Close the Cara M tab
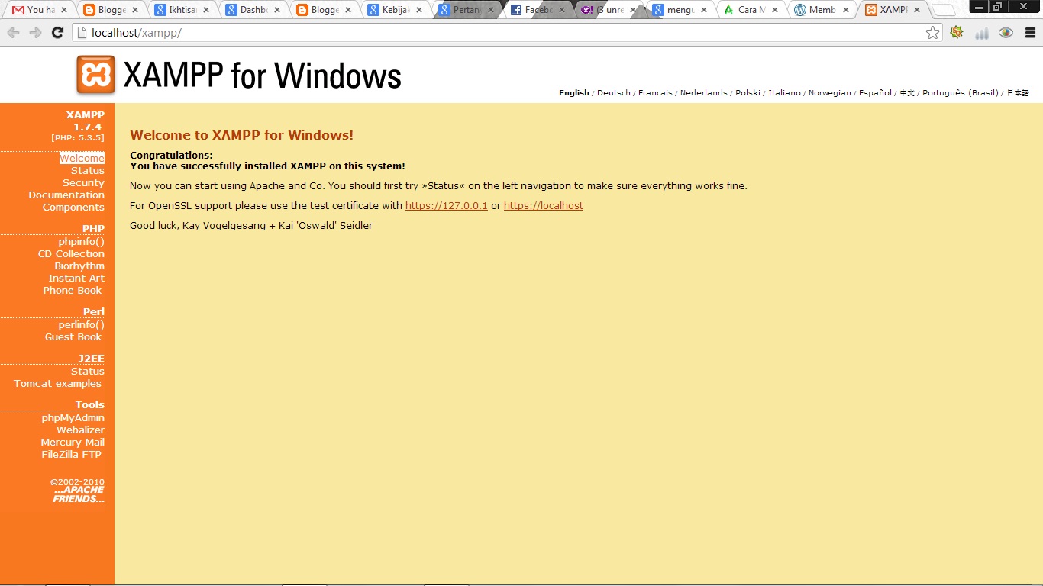 pyautogui.click(x=775, y=10)
